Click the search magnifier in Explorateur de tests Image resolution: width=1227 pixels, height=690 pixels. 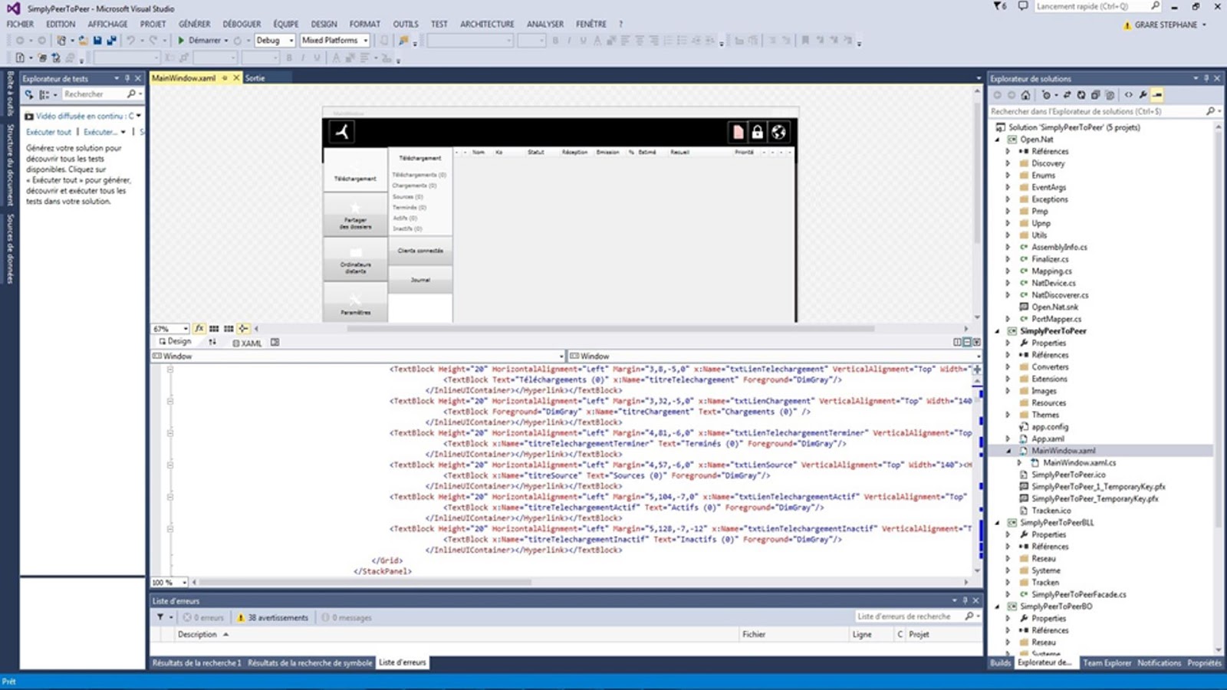(131, 94)
